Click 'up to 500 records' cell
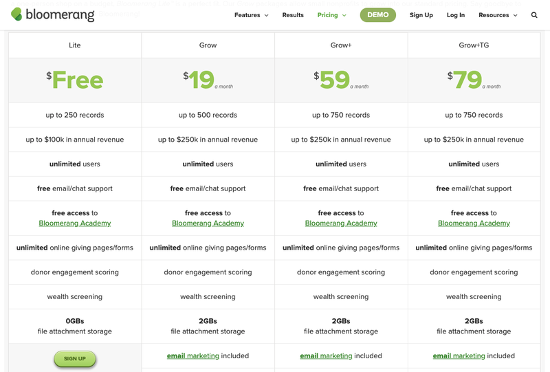Image resolution: width=550 pixels, height=372 pixels. pos(208,115)
